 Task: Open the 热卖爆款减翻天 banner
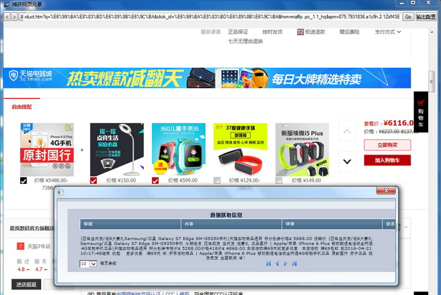click(x=207, y=78)
